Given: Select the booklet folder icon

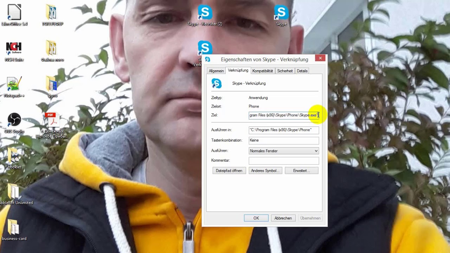Looking at the screenshot, I should [14, 159].
